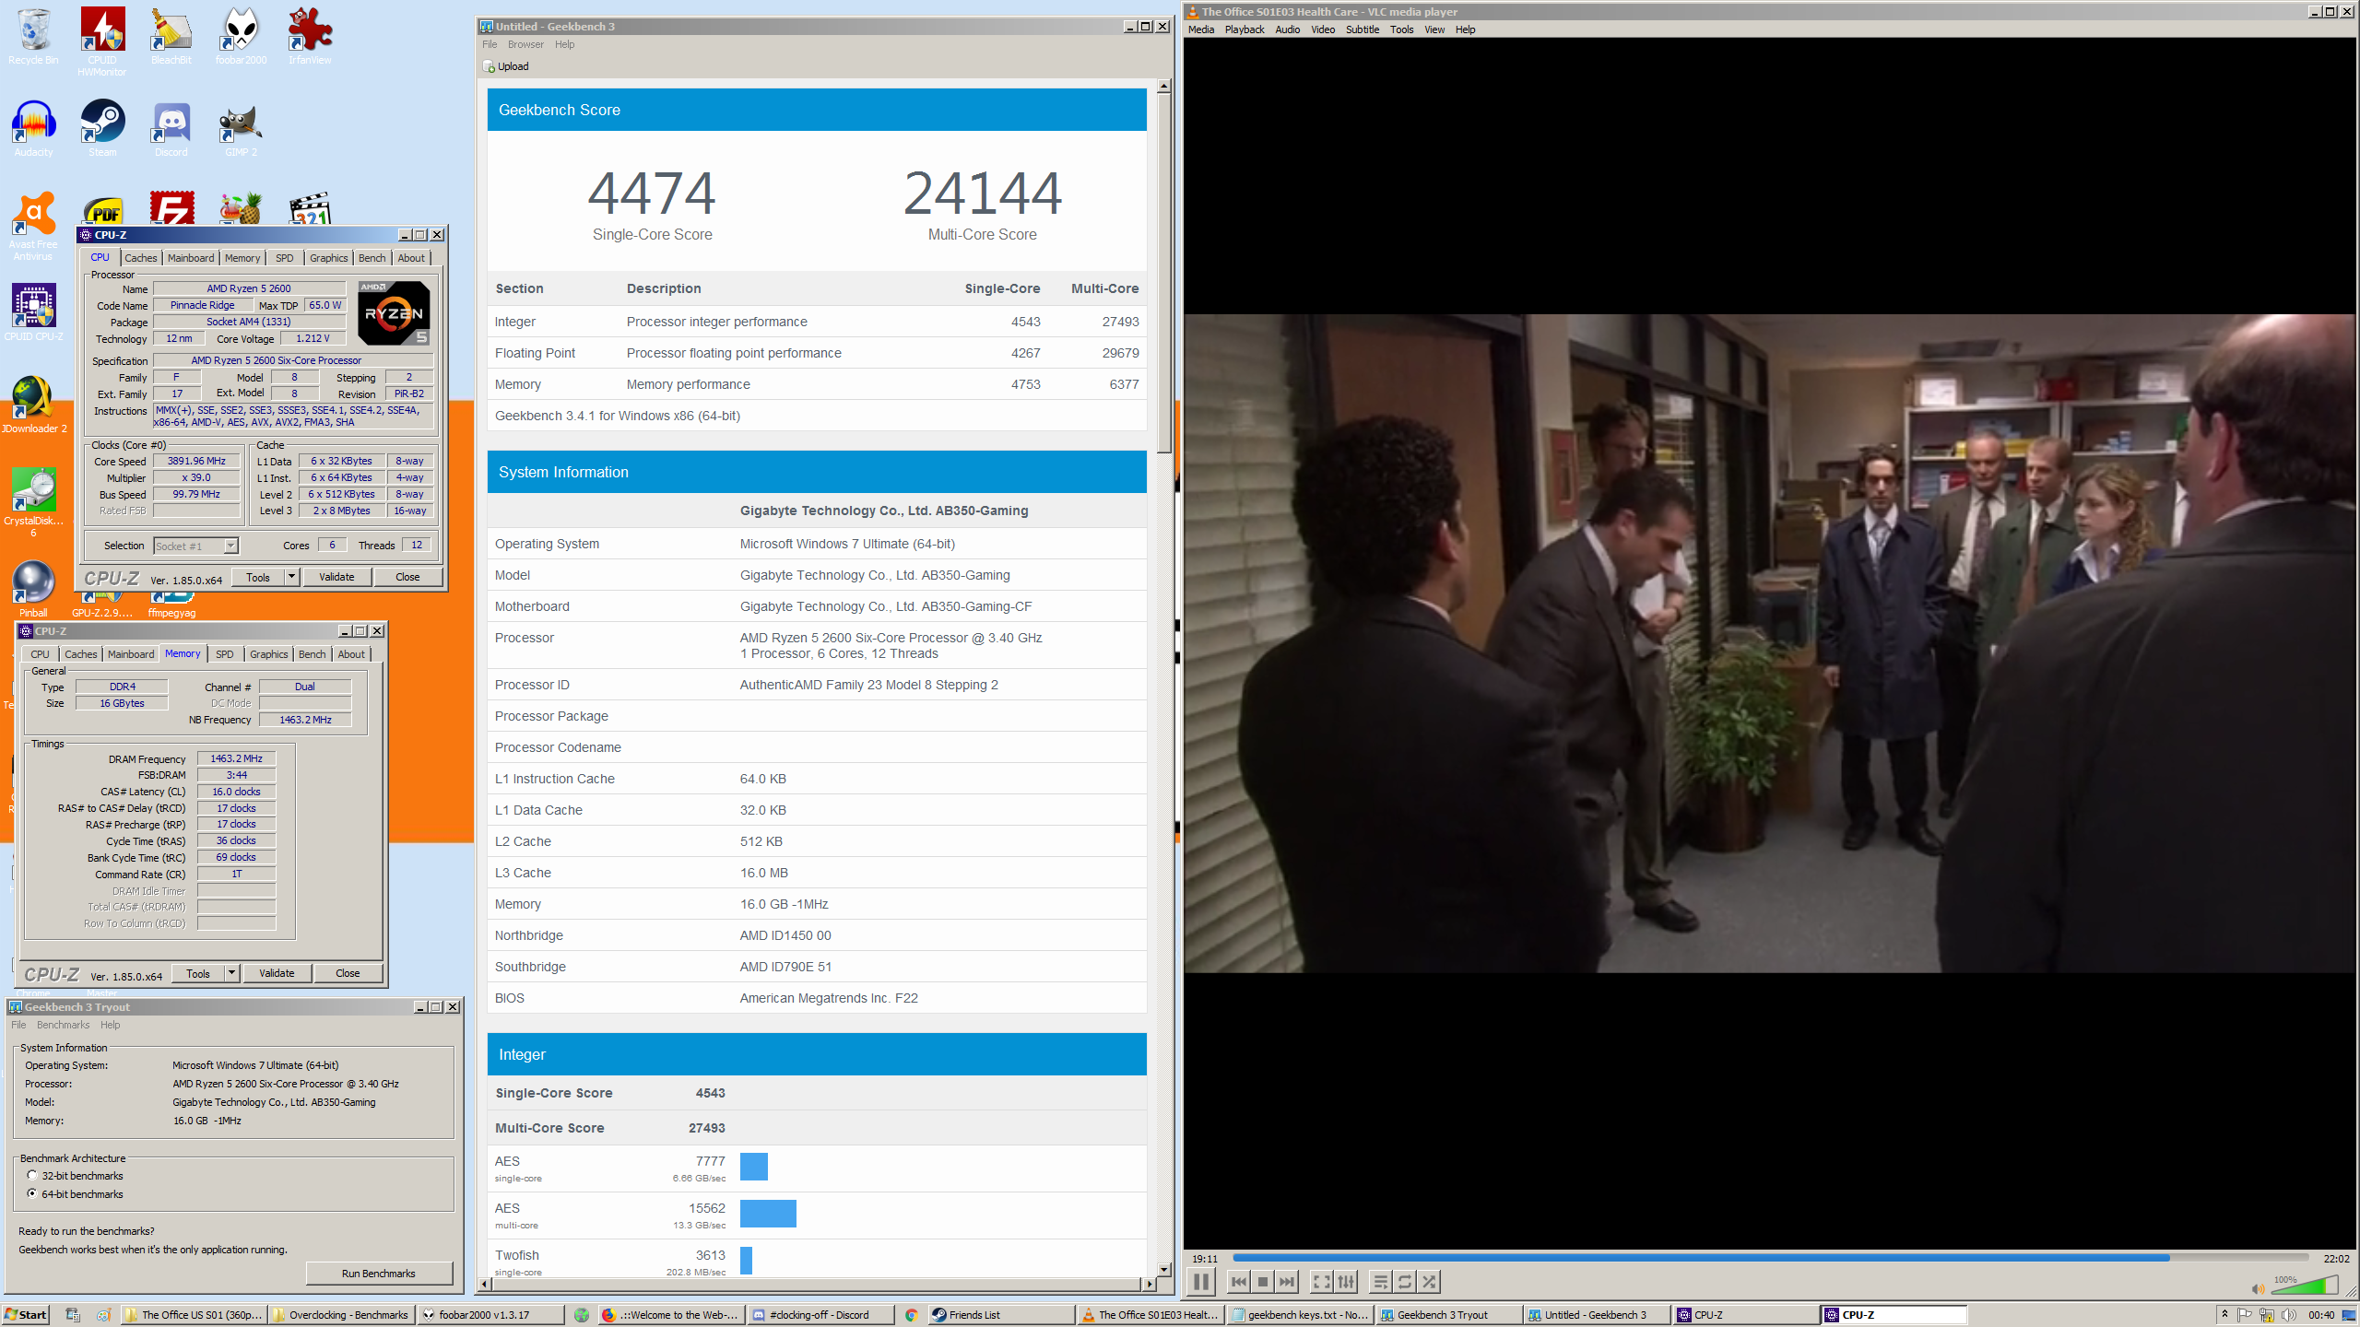Select Discord desktop icon
2360x1327 pixels.
click(171, 129)
